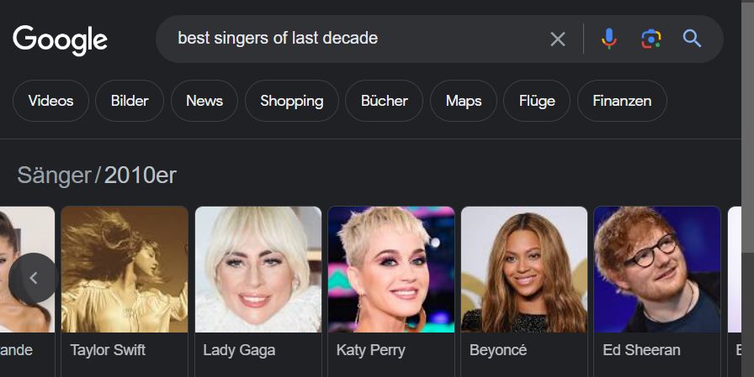The image size is (754, 377).
Task: Click the Sänger breadcrumb link
Action: pyautogui.click(x=54, y=175)
